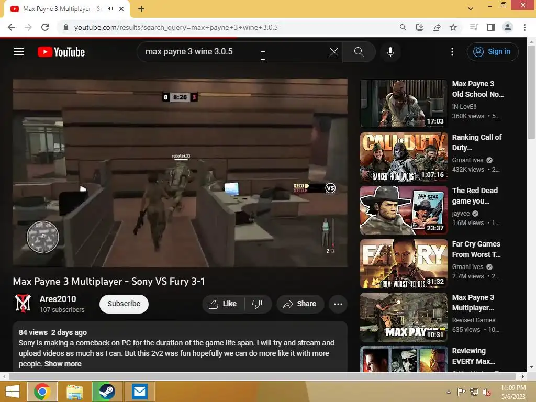
Task: Share the video
Action: point(300,304)
